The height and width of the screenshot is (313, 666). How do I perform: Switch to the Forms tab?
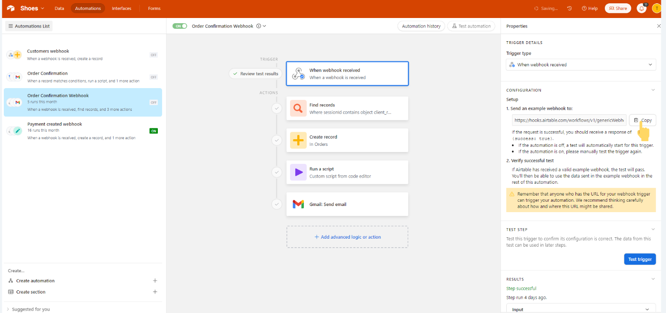[154, 8]
